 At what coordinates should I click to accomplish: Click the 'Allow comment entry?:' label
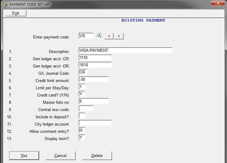coord(49,132)
